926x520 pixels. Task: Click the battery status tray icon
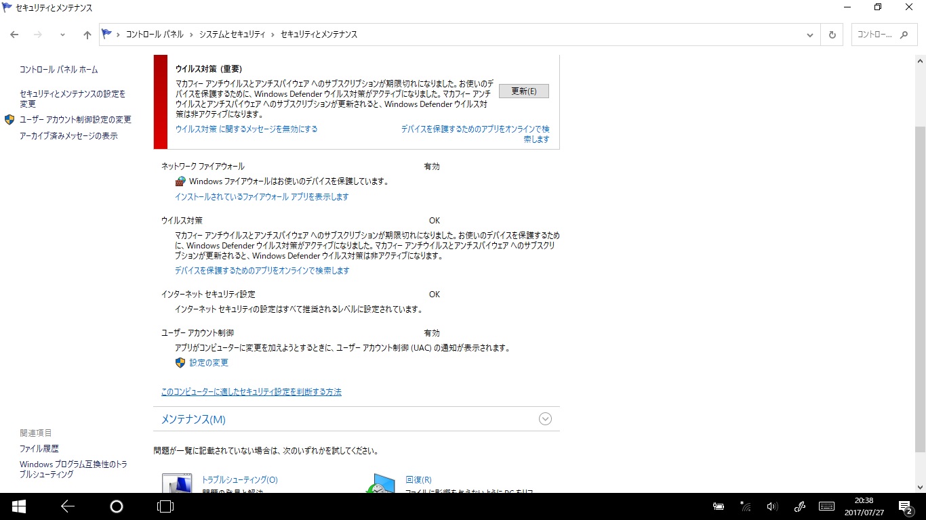coord(719,506)
